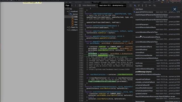This screenshot has width=182, height=102.
Task: Select requestHostCallback call stack frame
Action: [x=158, y=79]
